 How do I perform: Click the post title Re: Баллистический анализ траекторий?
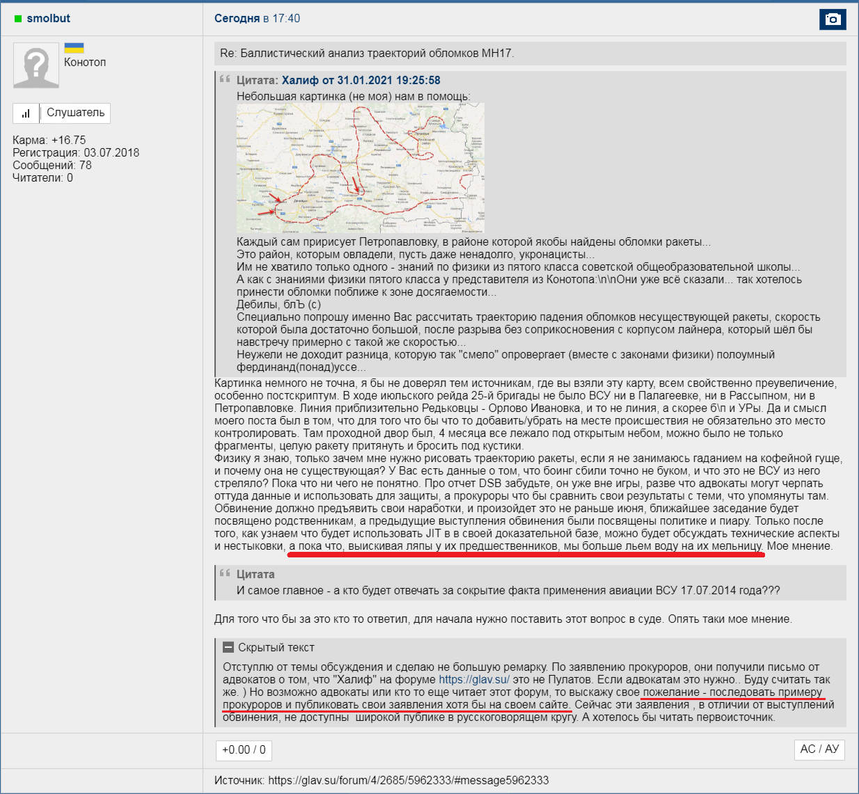click(x=367, y=53)
